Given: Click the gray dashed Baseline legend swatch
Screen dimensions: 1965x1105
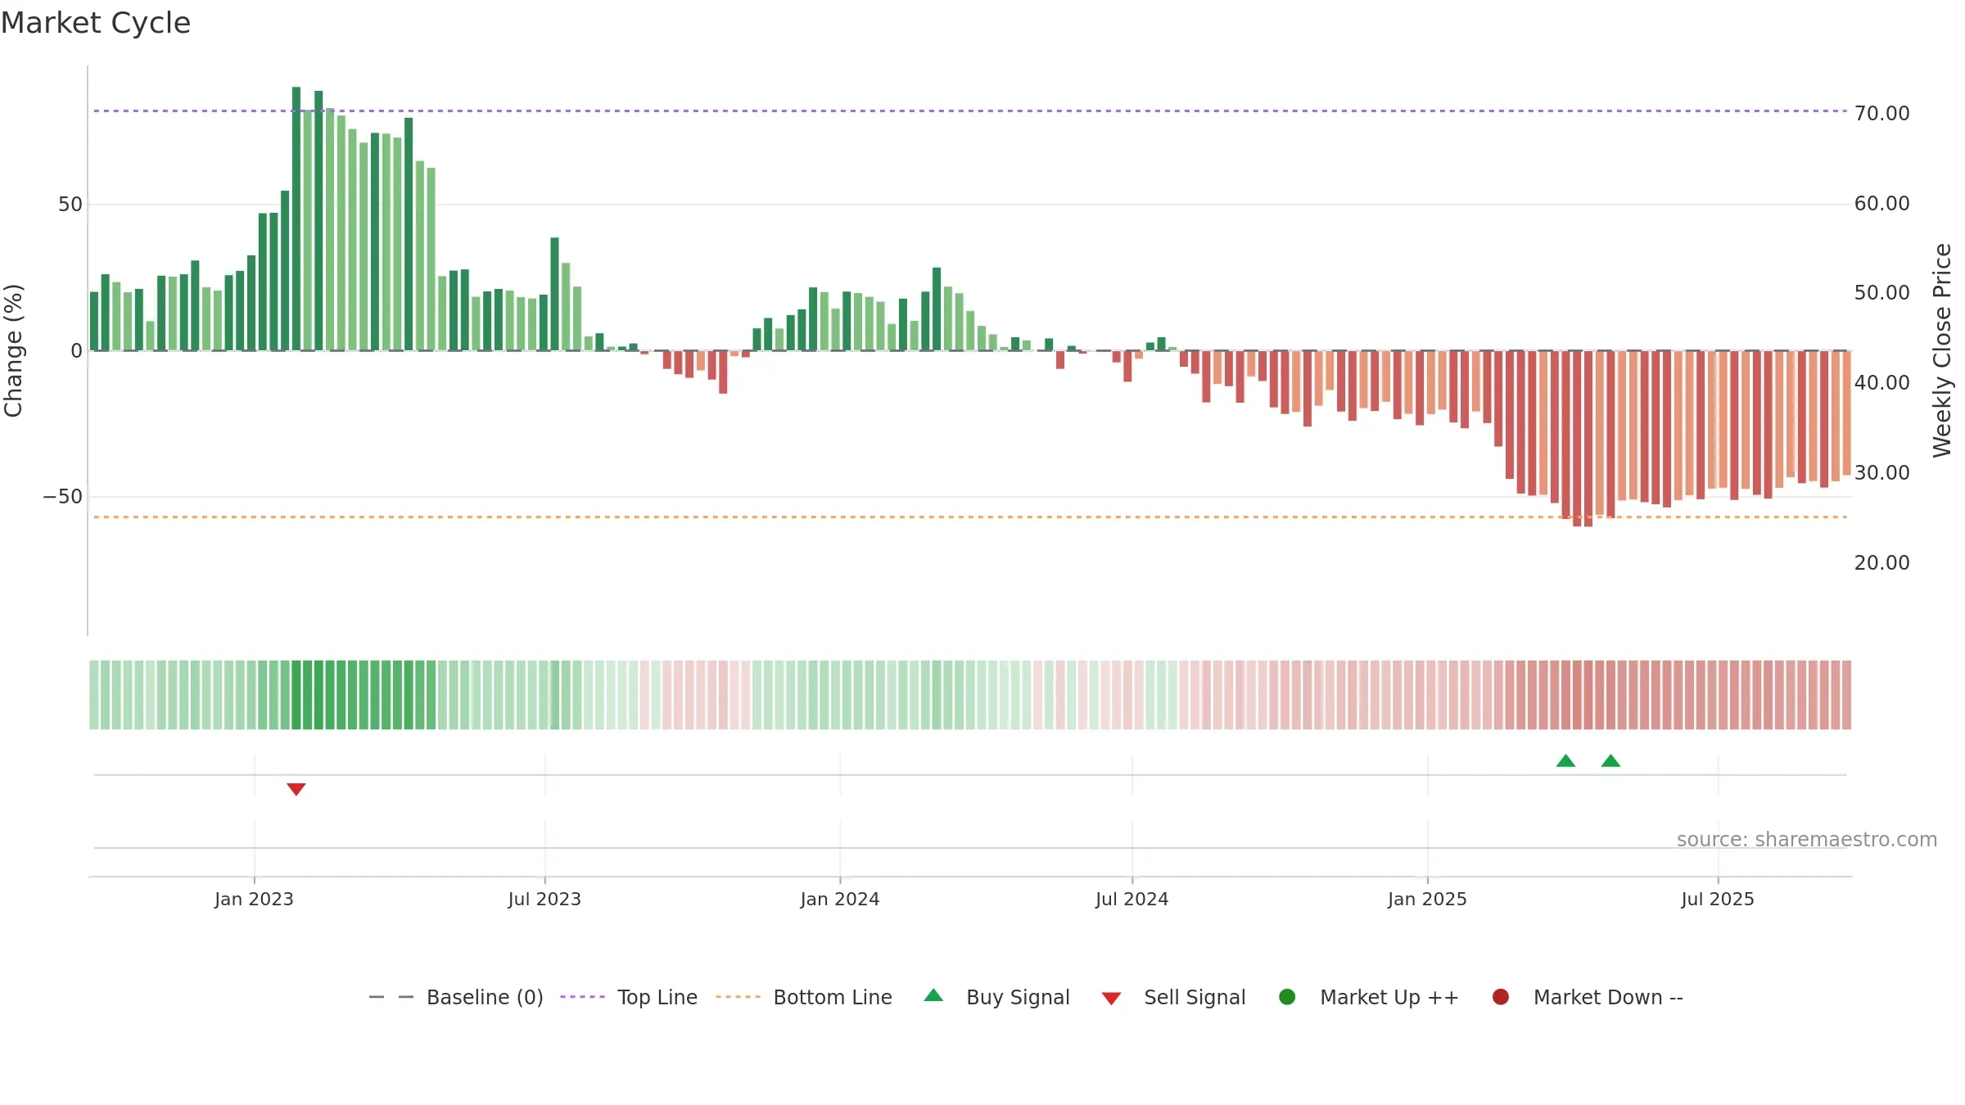Looking at the screenshot, I should 391,997.
